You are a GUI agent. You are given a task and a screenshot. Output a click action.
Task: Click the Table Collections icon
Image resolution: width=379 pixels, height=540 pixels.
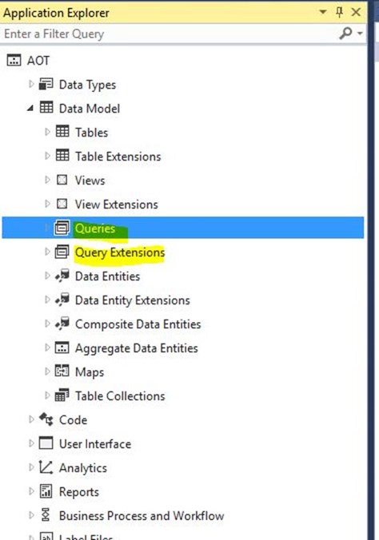62,395
